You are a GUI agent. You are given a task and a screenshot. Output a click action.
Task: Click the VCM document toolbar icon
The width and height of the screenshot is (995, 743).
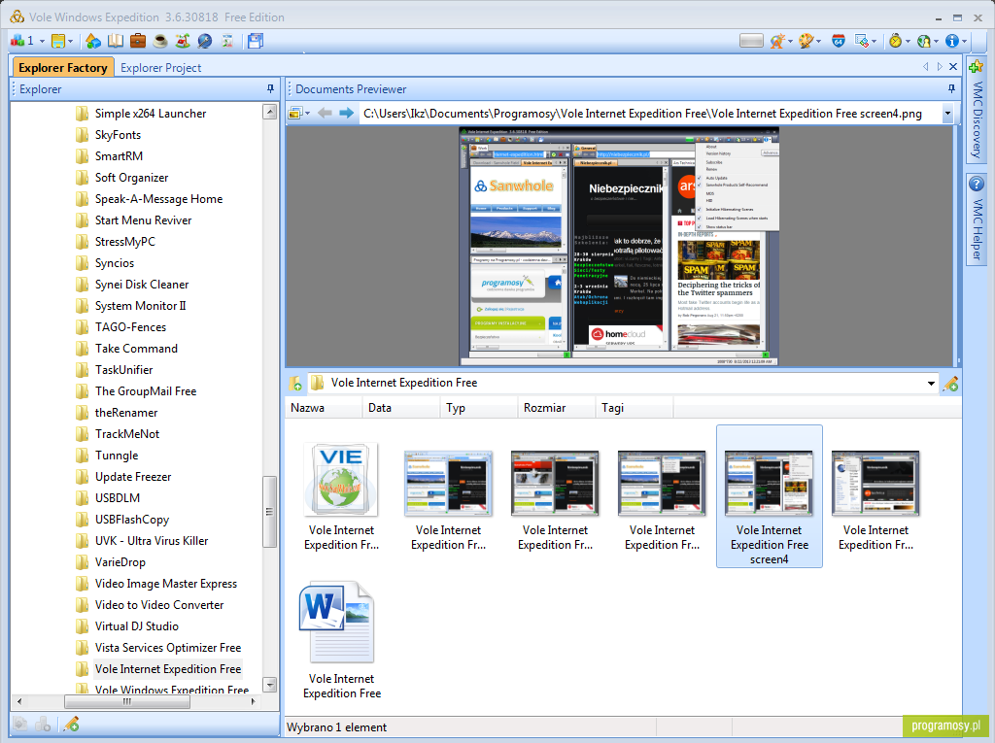227,41
